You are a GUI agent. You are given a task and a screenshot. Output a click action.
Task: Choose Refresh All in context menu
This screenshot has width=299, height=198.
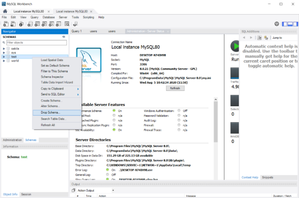pyautogui.click(x=57, y=125)
